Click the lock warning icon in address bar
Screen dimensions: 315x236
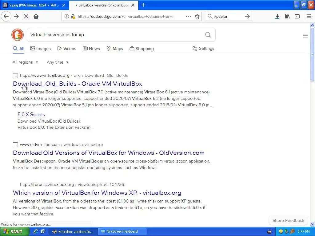[x=73, y=16]
